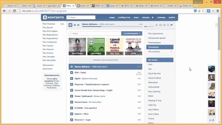Bookmark page with star icon
222x125 pixels.
point(203,11)
